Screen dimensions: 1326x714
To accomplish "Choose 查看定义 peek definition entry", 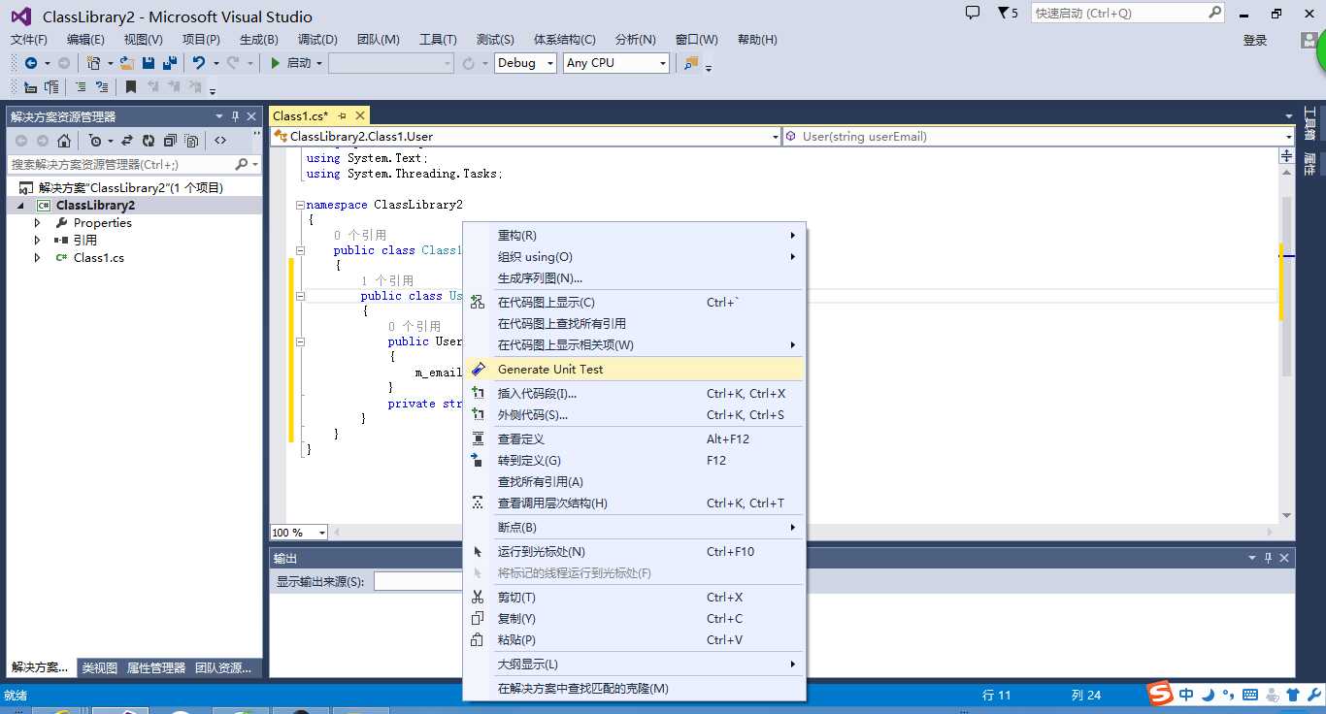I will (634, 439).
